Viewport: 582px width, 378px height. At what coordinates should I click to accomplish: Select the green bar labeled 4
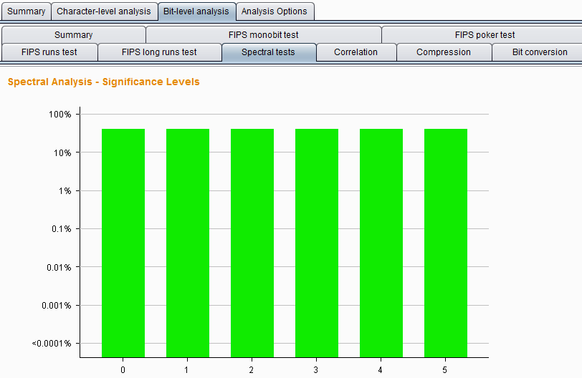(381, 243)
